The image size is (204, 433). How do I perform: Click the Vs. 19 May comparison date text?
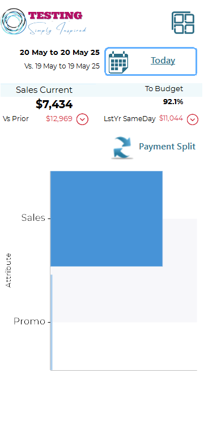pos(62,66)
